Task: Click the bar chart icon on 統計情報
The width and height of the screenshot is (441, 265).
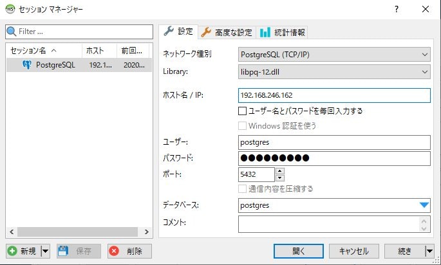Action: click(265, 32)
